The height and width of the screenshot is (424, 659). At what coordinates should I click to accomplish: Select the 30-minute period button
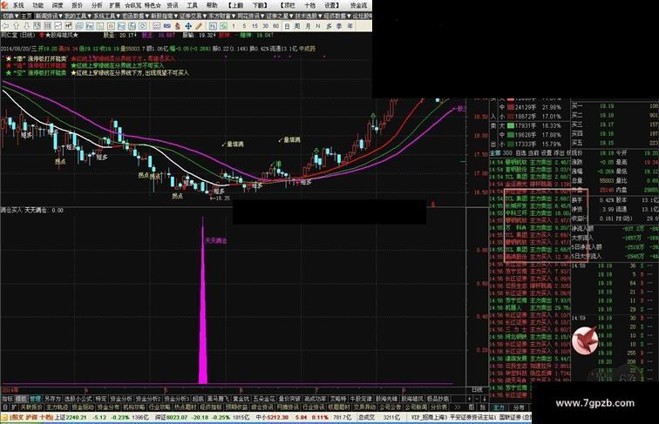[x=265, y=26]
